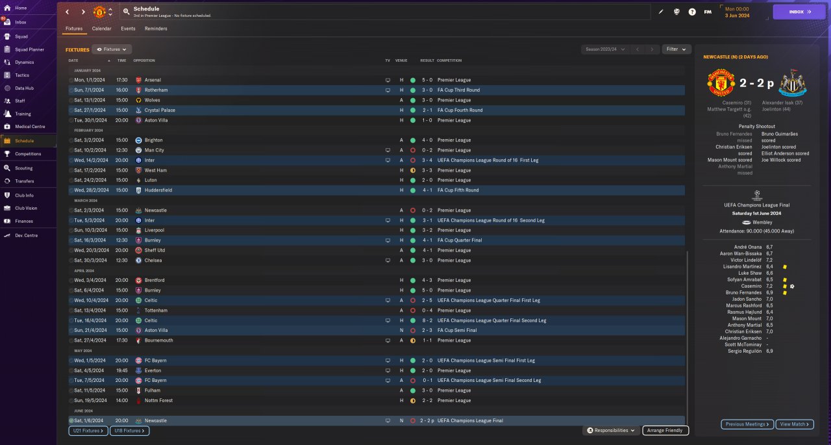Click the back navigation arrow
This screenshot has width=831, height=445.
click(67, 12)
